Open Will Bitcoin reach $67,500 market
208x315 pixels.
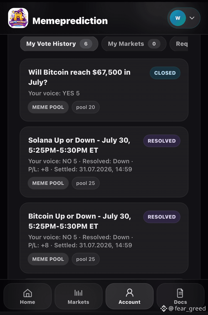[x=79, y=77]
